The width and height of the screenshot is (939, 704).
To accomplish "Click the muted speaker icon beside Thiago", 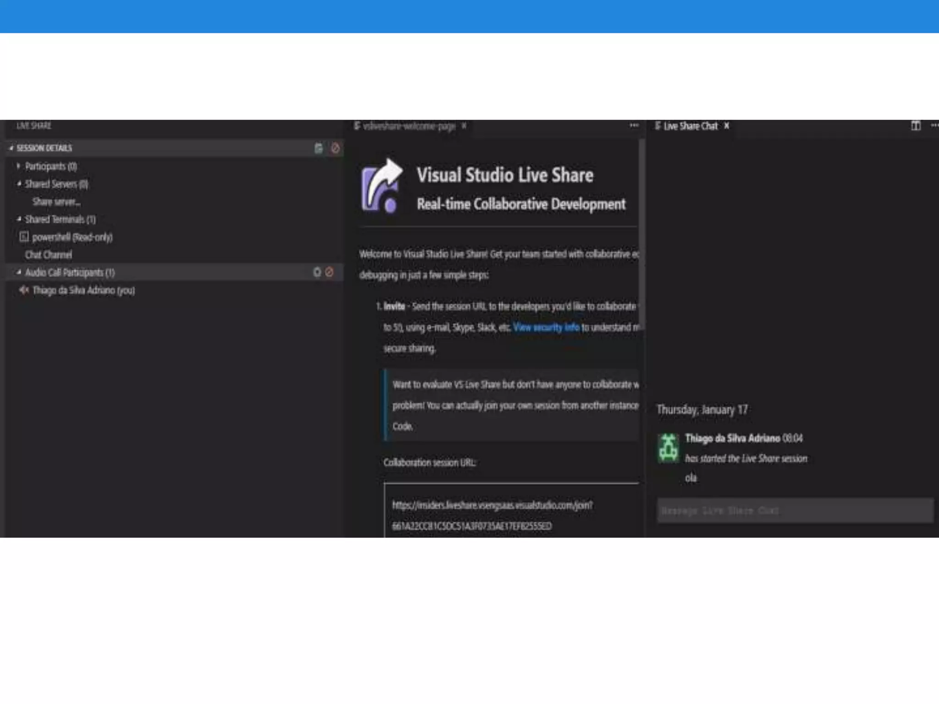I will point(23,290).
